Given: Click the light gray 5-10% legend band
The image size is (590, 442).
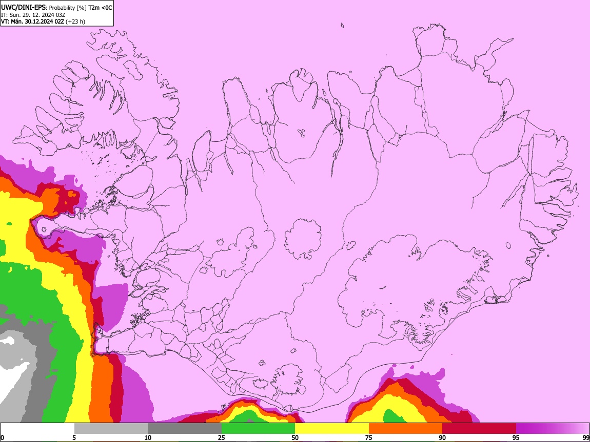Looking at the screenshot, I should coord(111,429).
